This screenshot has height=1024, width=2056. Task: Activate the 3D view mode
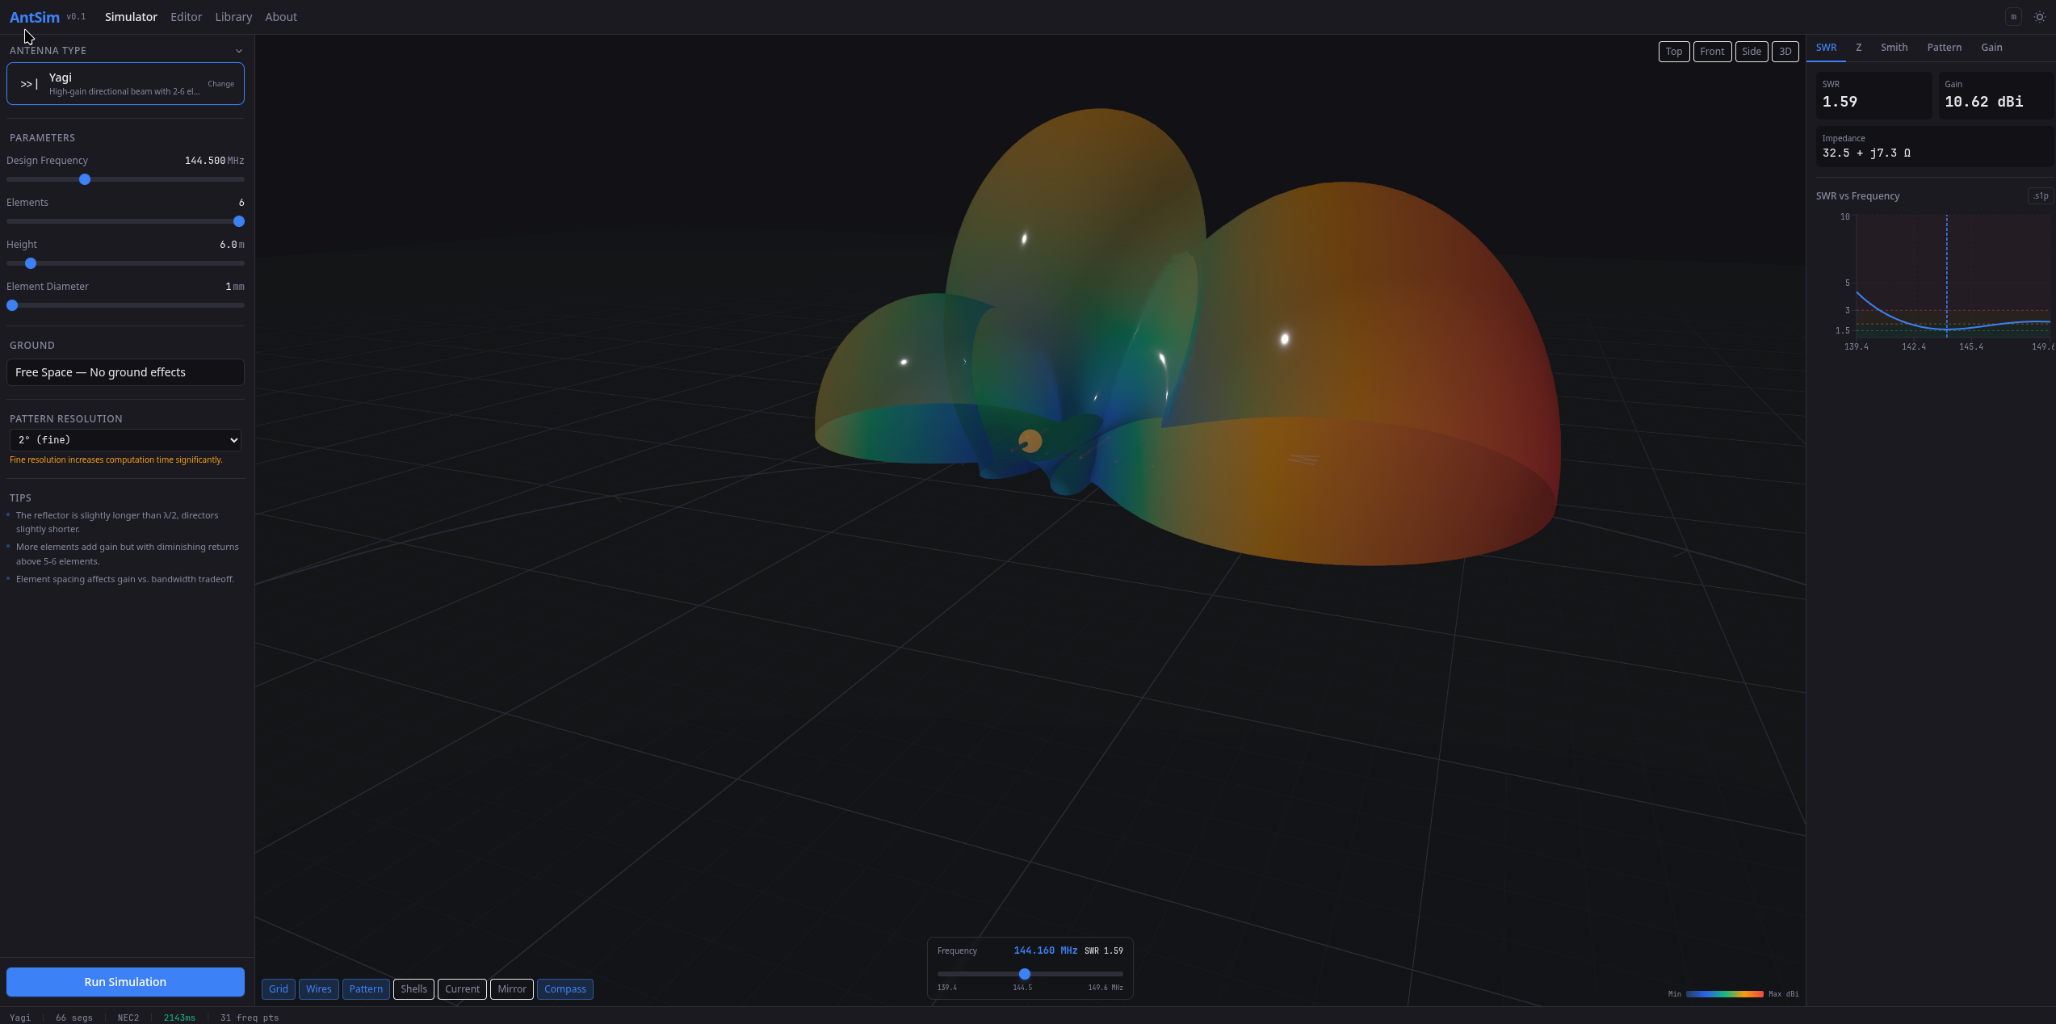pos(1785,51)
